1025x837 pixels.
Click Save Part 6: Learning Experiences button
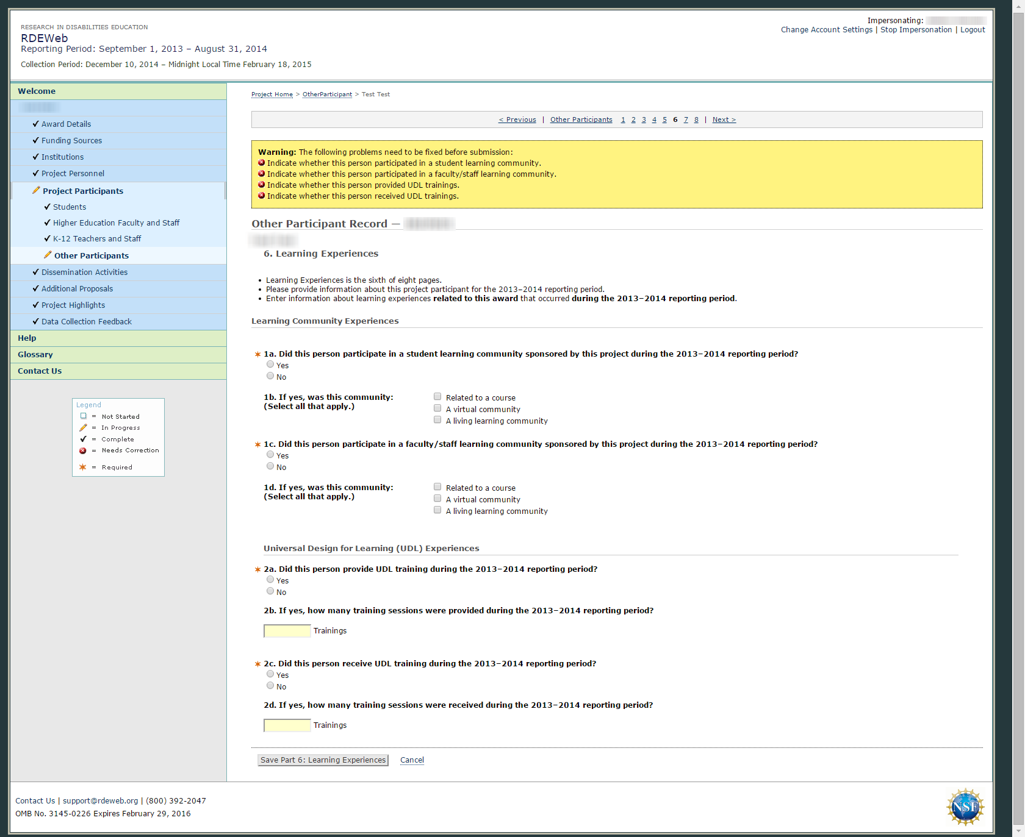(x=323, y=760)
